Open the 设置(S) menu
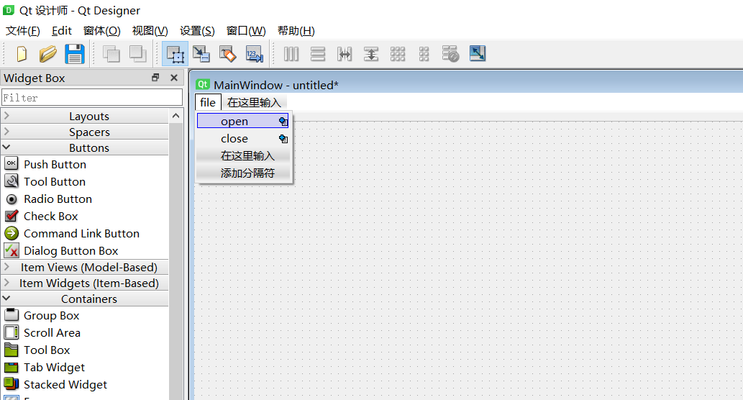Screen dimensions: 743x400 click(x=197, y=31)
